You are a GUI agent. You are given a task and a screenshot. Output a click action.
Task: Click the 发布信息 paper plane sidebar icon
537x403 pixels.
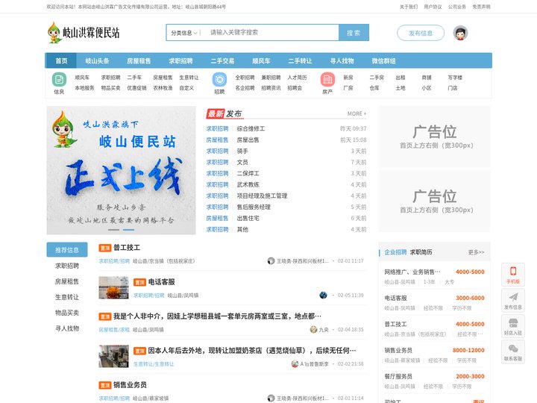coord(513,300)
